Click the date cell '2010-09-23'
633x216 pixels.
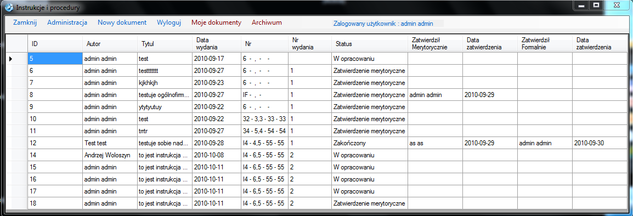pos(216,83)
